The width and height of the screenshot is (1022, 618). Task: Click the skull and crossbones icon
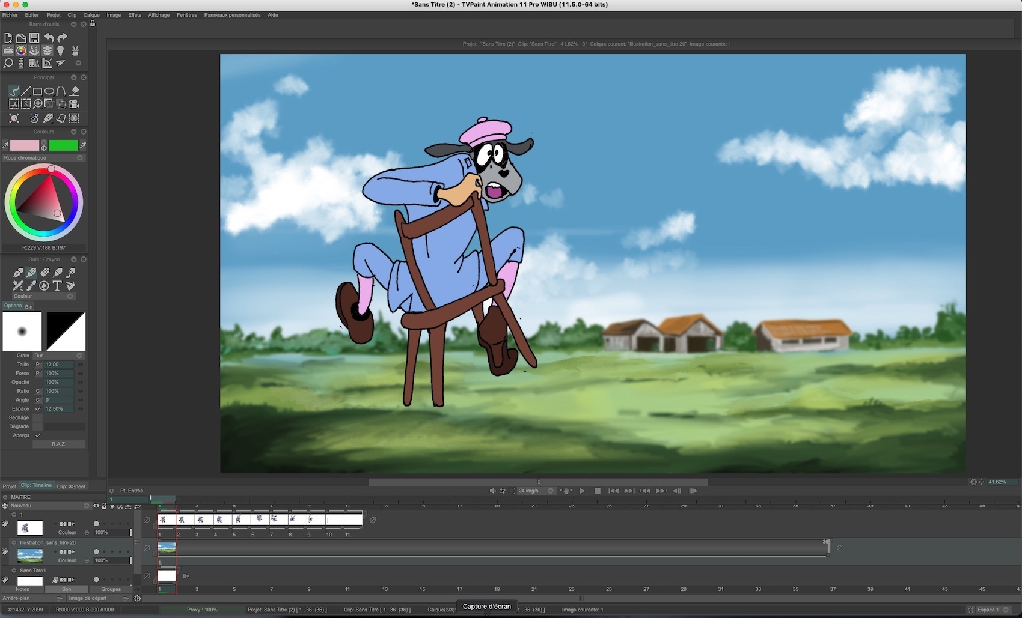tap(14, 118)
